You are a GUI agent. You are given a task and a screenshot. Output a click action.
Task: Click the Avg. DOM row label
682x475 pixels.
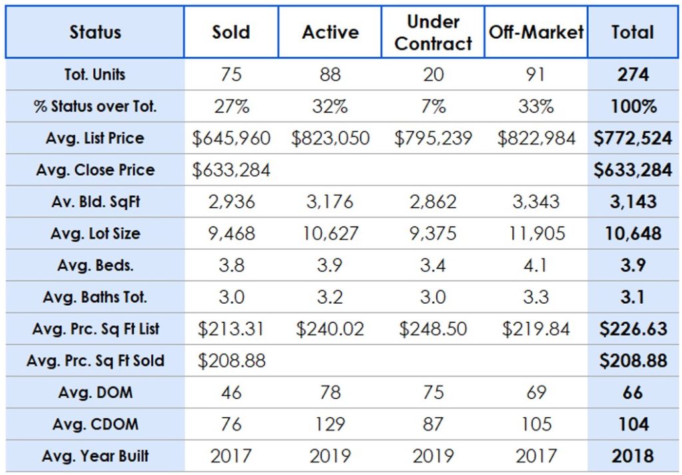(95, 392)
